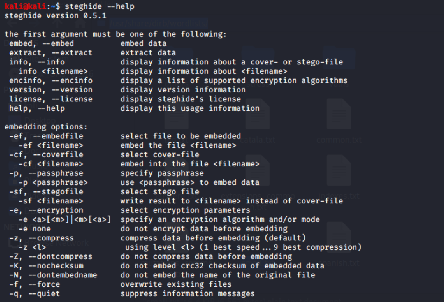The height and width of the screenshot is (302, 444).
Task: Click the '--force' option text
Action: [x=44, y=284]
